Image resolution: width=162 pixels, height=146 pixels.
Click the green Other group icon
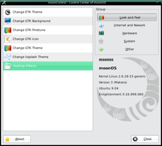pos(101,49)
